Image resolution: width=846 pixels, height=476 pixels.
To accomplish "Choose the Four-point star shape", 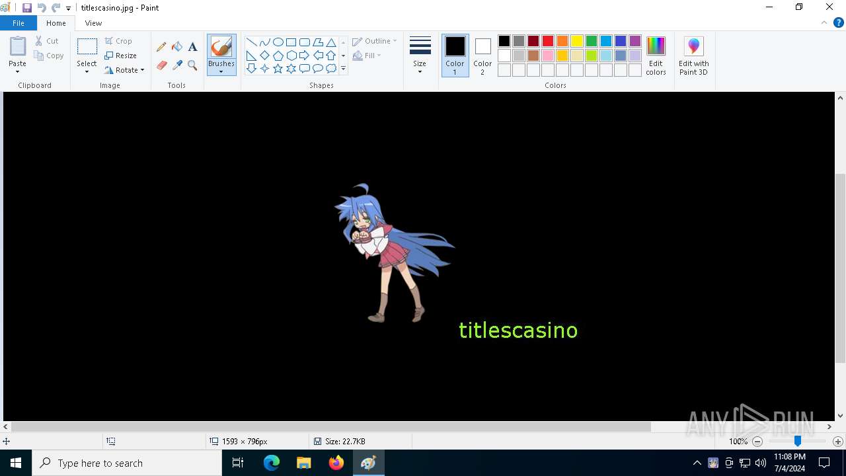I will [x=265, y=69].
